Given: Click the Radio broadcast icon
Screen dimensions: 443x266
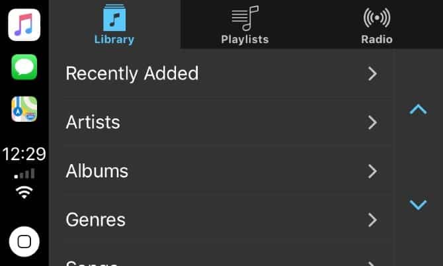Looking at the screenshot, I should pyautogui.click(x=377, y=17).
